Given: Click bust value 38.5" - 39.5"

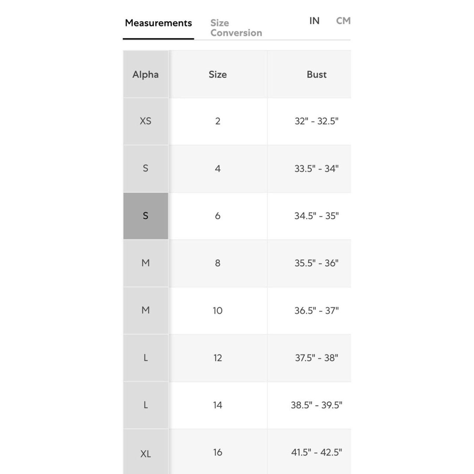Looking at the screenshot, I should tap(316, 405).
